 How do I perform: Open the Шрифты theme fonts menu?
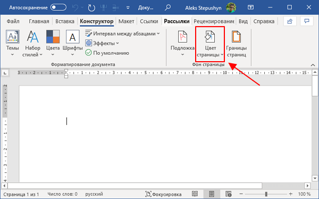pyautogui.click(x=72, y=43)
